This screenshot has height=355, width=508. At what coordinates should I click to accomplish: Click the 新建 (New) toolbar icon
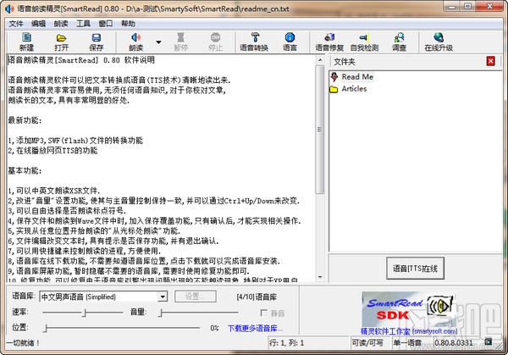tap(26, 42)
